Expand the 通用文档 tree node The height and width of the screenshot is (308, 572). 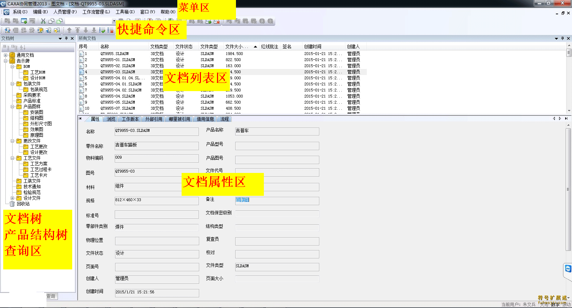[5, 55]
